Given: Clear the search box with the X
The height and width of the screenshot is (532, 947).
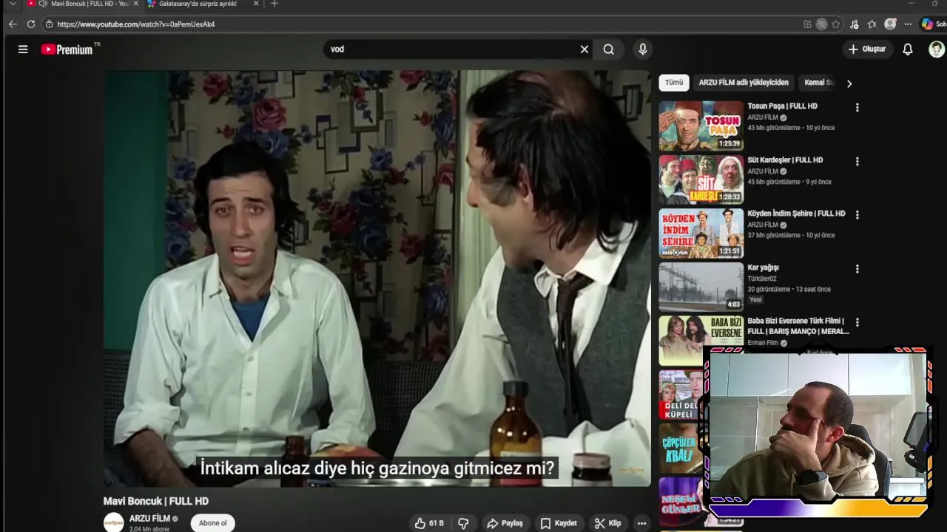Looking at the screenshot, I should coord(584,50).
